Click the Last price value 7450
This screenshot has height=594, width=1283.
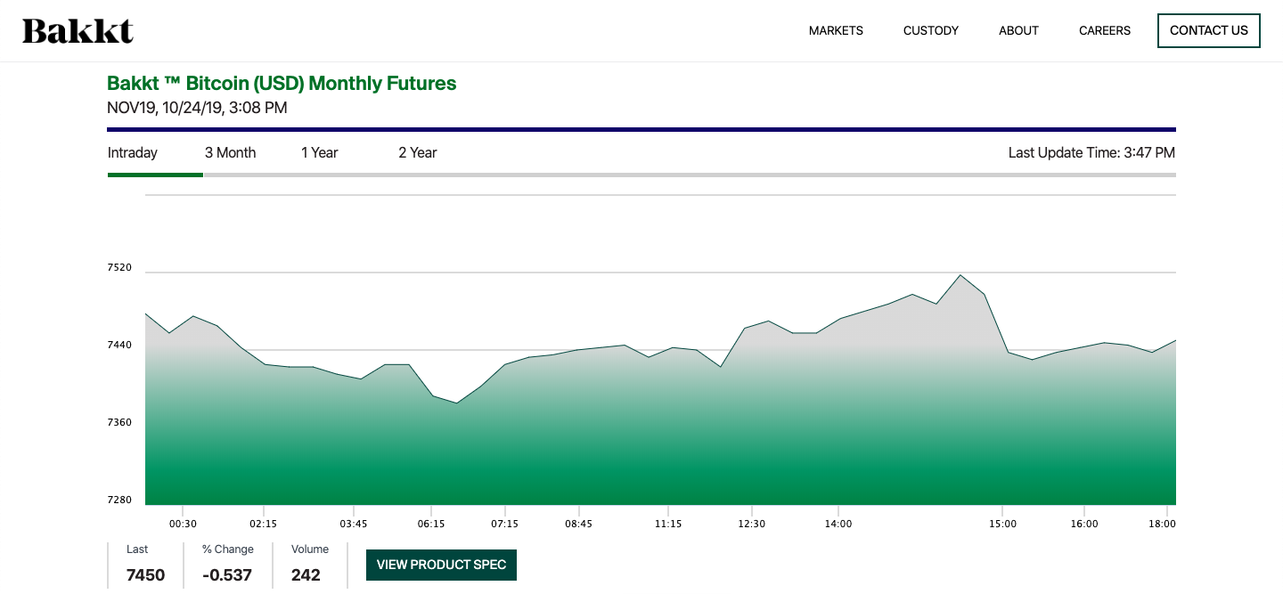tap(146, 575)
